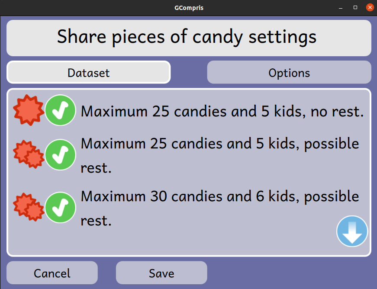Uncheck the green checkmark for 25 candies, no rest
Screen dimensions: 377x289
[x=60, y=110]
